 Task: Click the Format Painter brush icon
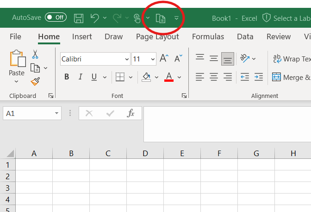[35, 82]
